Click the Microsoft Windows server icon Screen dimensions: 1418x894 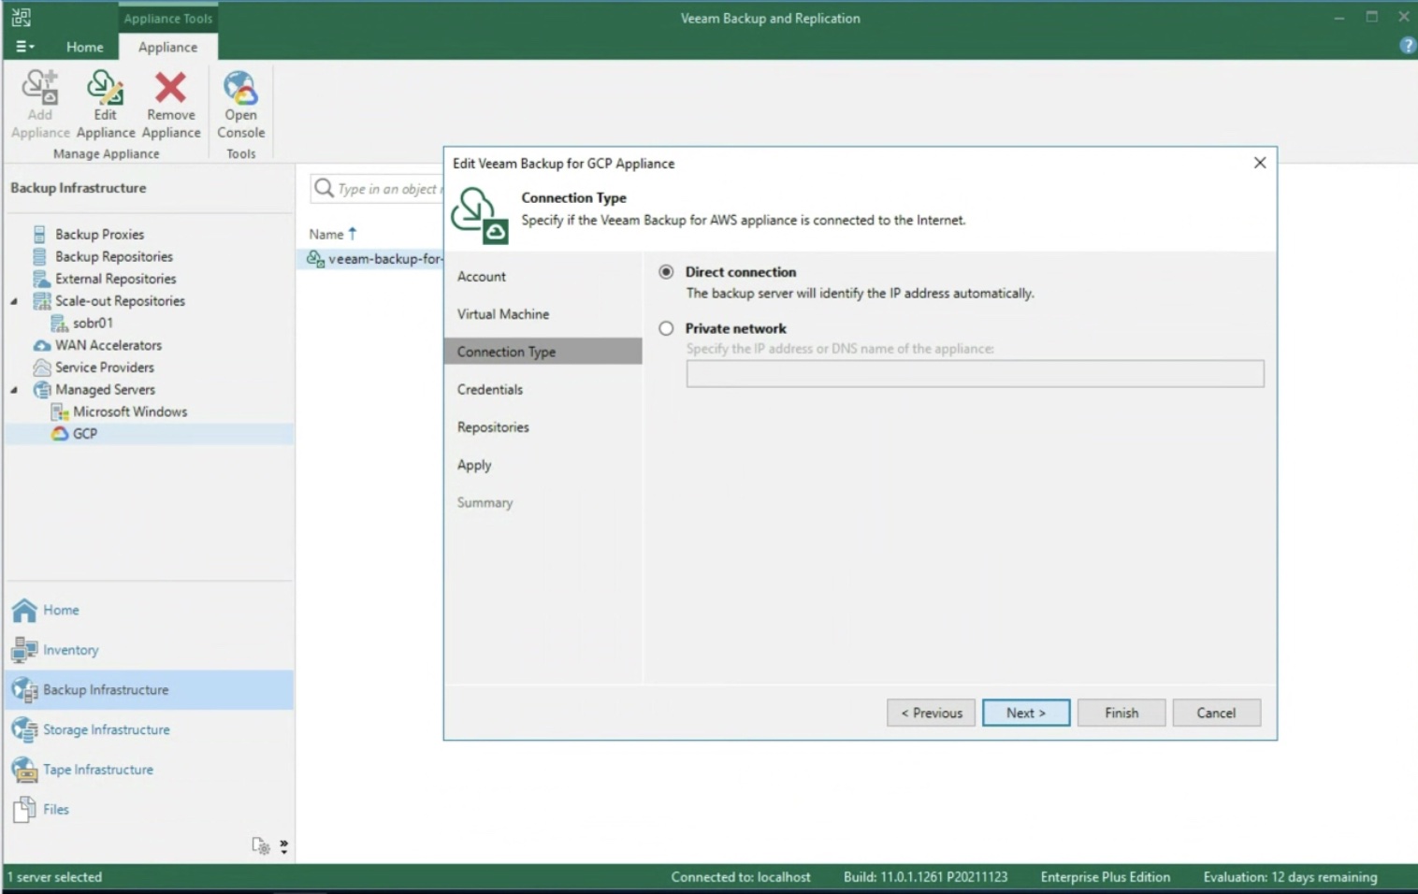[60, 411]
